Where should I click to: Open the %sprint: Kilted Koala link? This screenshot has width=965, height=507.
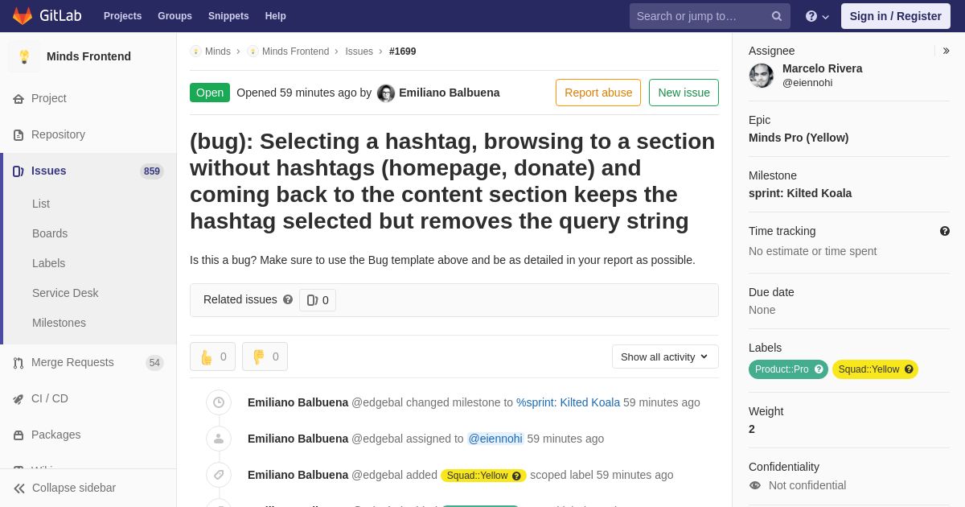click(x=568, y=402)
